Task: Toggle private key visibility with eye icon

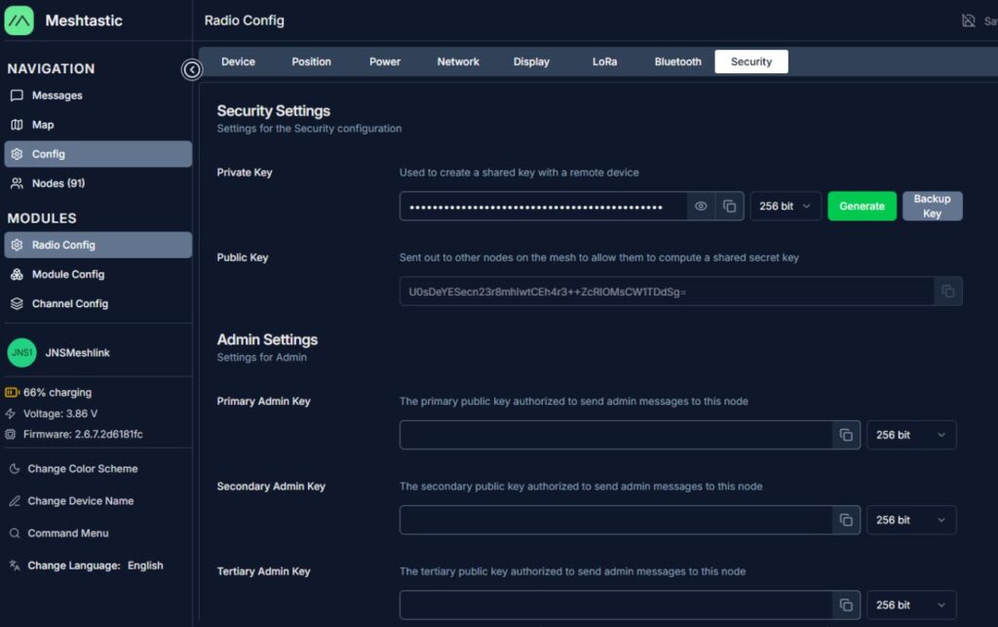Action: pyautogui.click(x=701, y=206)
